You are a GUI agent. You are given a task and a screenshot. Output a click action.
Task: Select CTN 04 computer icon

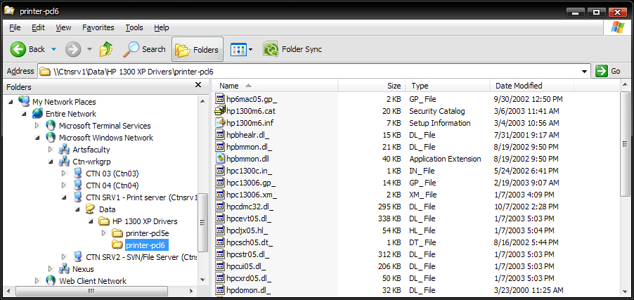click(x=77, y=185)
